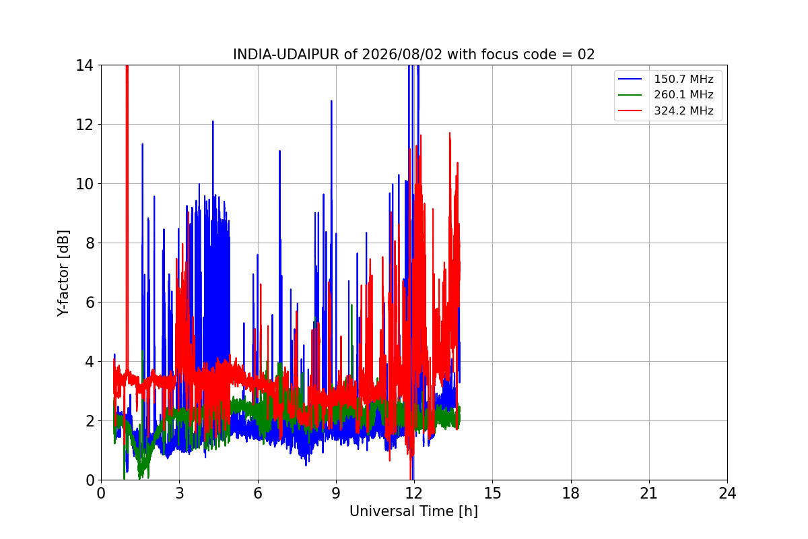Click the blue line swatch in legend
The width and height of the screenshot is (808, 539).
click(632, 80)
